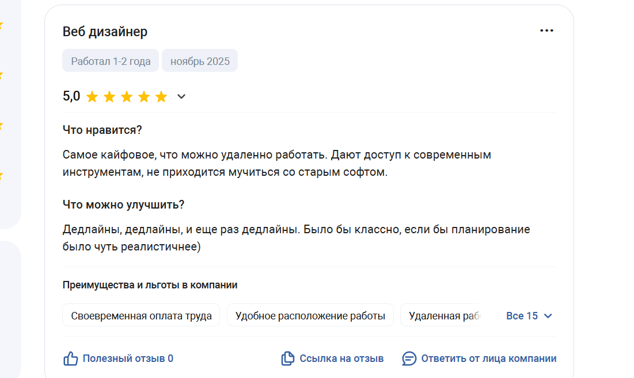Mark review helpful via Полезный отзыв 0
The width and height of the screenshot is (634, 378).
click(127, 359)
